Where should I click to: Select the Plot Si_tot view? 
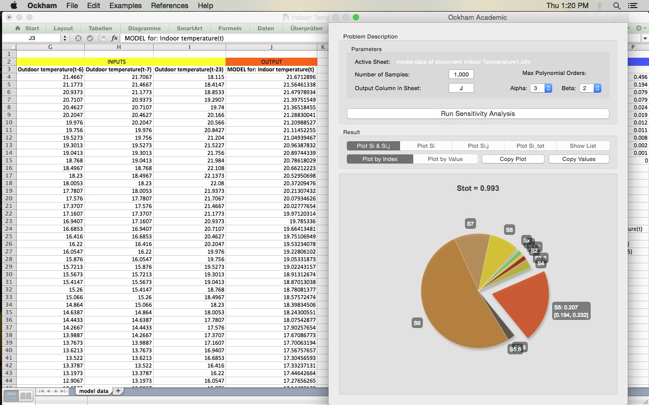(x=530, y=146)
